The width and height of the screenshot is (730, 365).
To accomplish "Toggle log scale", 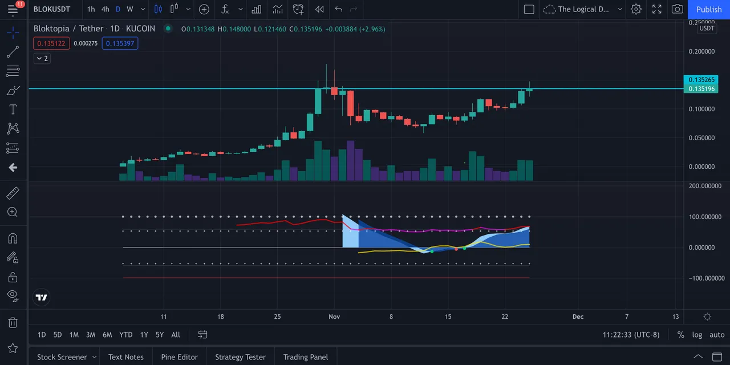I will pyautogui.click(x=697, y=335).
